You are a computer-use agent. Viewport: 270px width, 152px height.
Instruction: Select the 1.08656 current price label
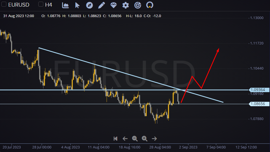[x=259, y=104]
